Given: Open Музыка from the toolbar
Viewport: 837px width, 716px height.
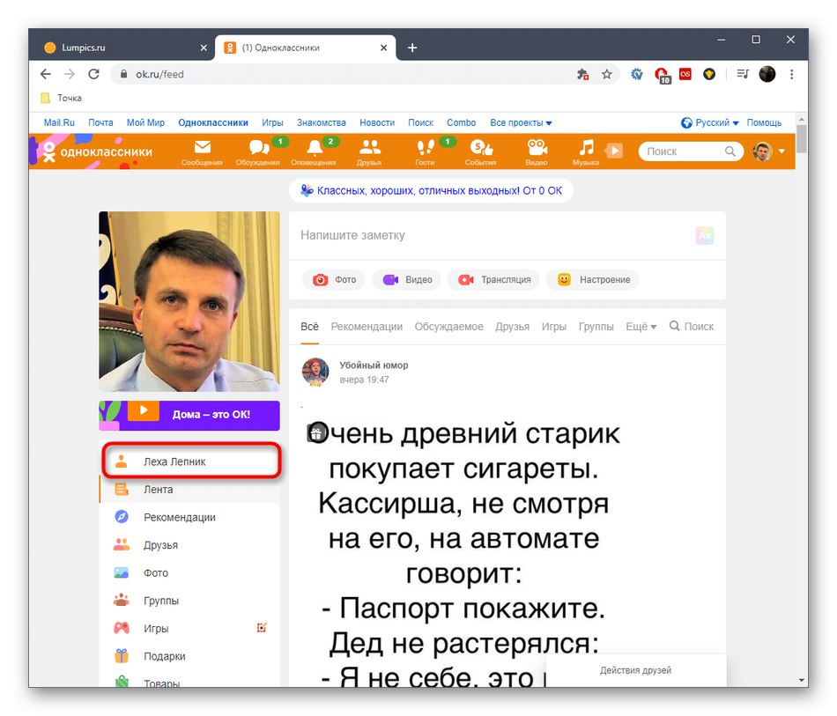Looking at the screenshot, I should click(x=589, y=151).
